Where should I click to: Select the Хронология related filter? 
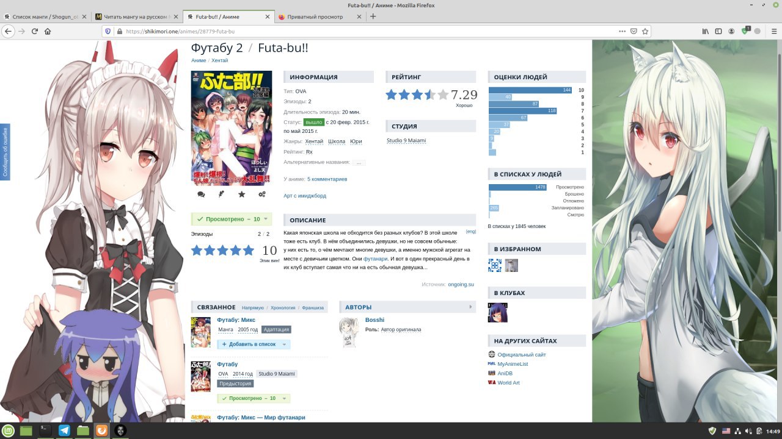pos(283,308)
